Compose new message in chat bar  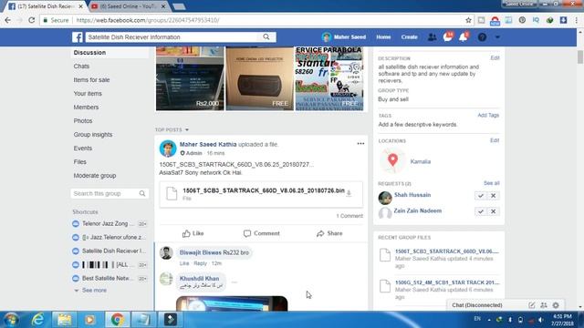coord(531,305)
